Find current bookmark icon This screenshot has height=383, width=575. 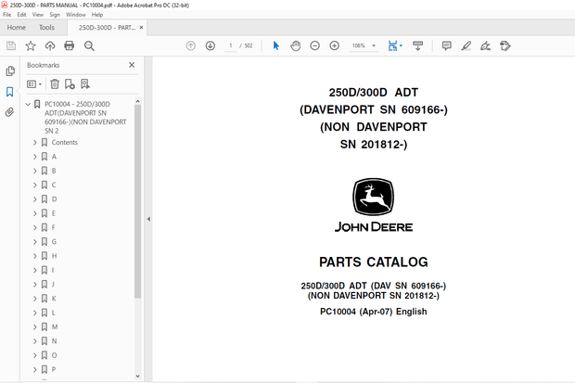[x=85, y=84]
